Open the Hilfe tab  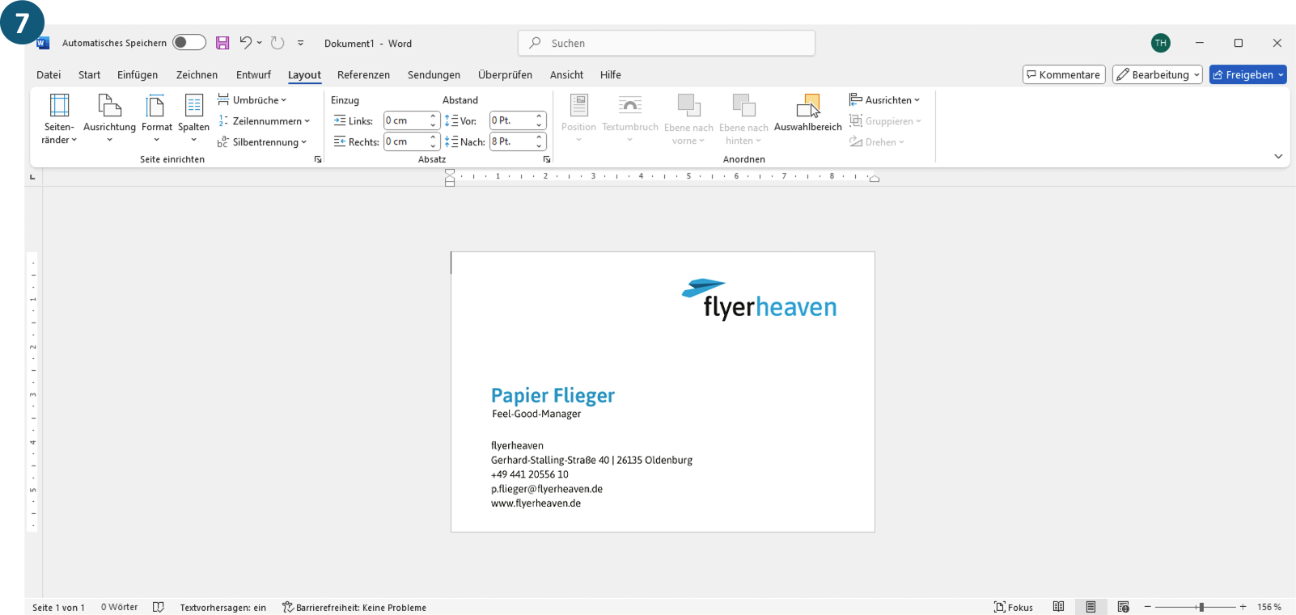pyautogui.click(x=611, y=75)
